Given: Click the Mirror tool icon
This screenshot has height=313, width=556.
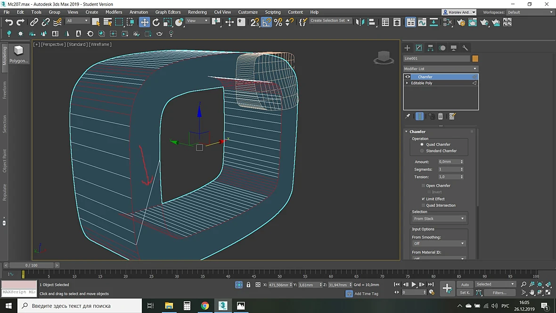Looking at the screenshot, I should coord(360,22).
